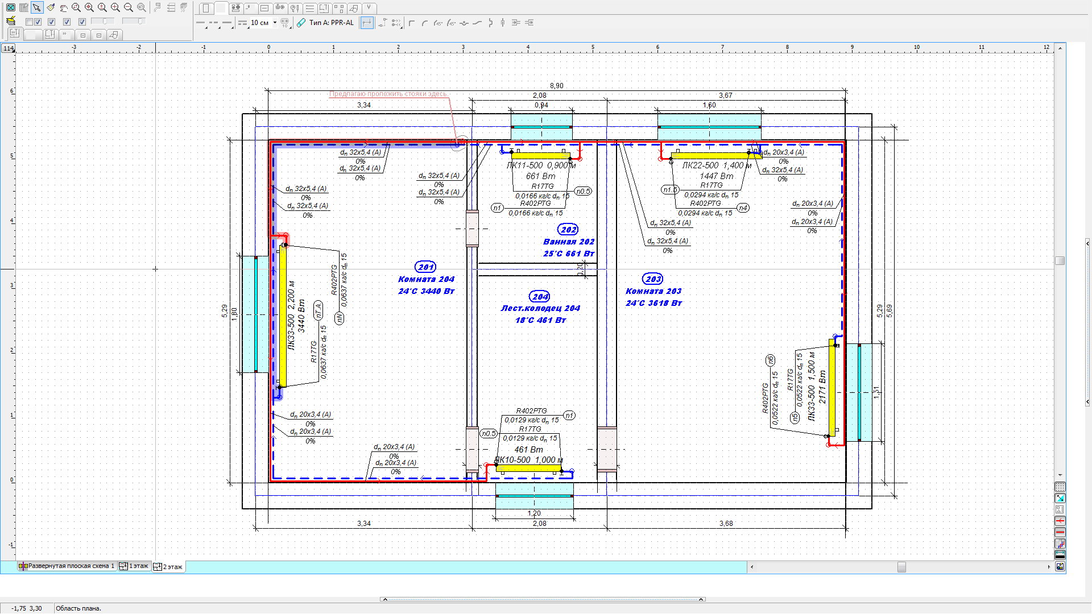Screen dimensions: 1092x614
Task: Click the Тип А: PPR-AL pipe type
Action: (x=331, y=23)
